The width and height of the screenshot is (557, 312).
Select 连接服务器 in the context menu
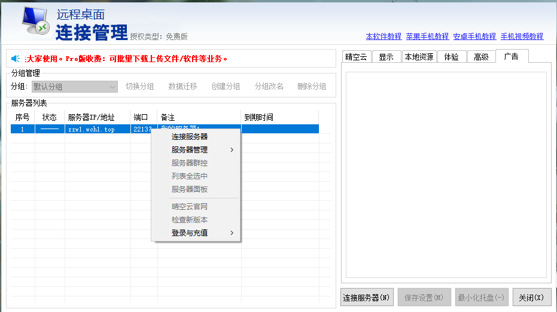tap(190, 137)
